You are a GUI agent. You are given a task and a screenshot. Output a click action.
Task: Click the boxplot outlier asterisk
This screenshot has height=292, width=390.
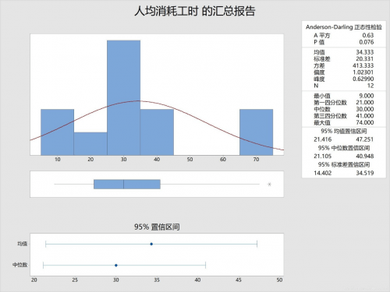click(x=269, y=184)
